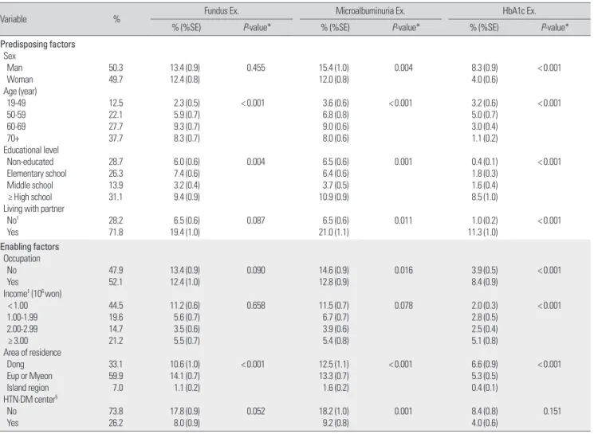The width and height of the screenshot is (594, 434).
Task: Click the Living with partner subheading
Action: click(33, 209)
